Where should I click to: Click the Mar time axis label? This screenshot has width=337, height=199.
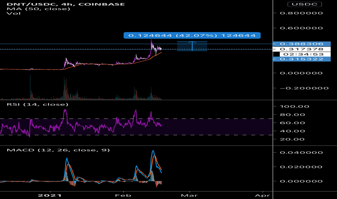click(x=189, y=195)
